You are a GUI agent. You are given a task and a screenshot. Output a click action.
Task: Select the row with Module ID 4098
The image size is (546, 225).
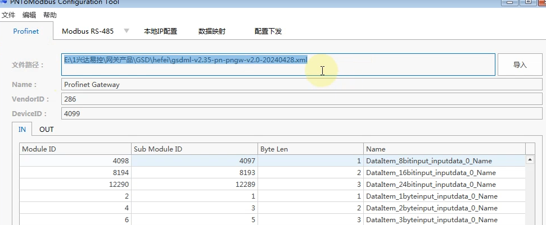[x=272, y=161]
